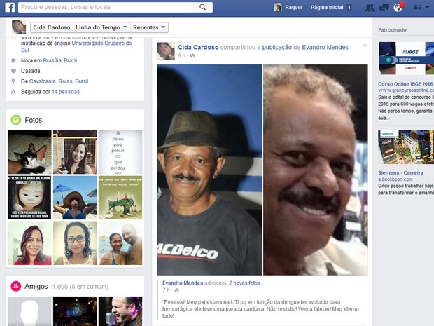
Task: Click the green Fotos section icon
Action: click(x=15, y=120)
